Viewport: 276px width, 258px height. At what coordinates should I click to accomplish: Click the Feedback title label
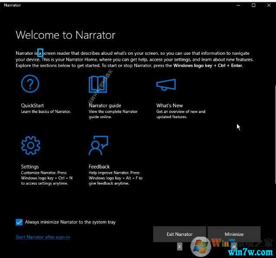(x=99, y=167)
